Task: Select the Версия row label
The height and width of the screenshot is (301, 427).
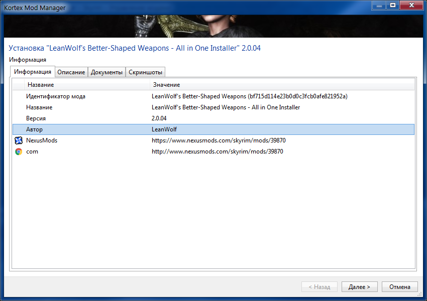Action: (x=36, y=118)
